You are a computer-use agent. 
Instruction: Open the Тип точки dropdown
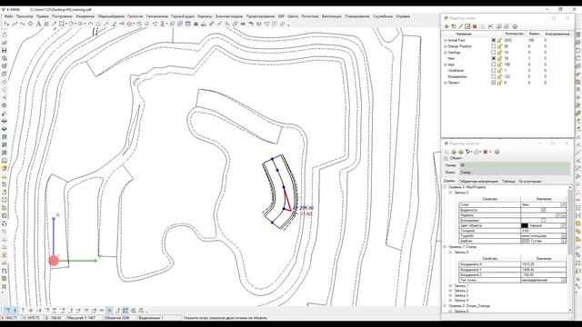pyautogui.click(x=563, y=280)
